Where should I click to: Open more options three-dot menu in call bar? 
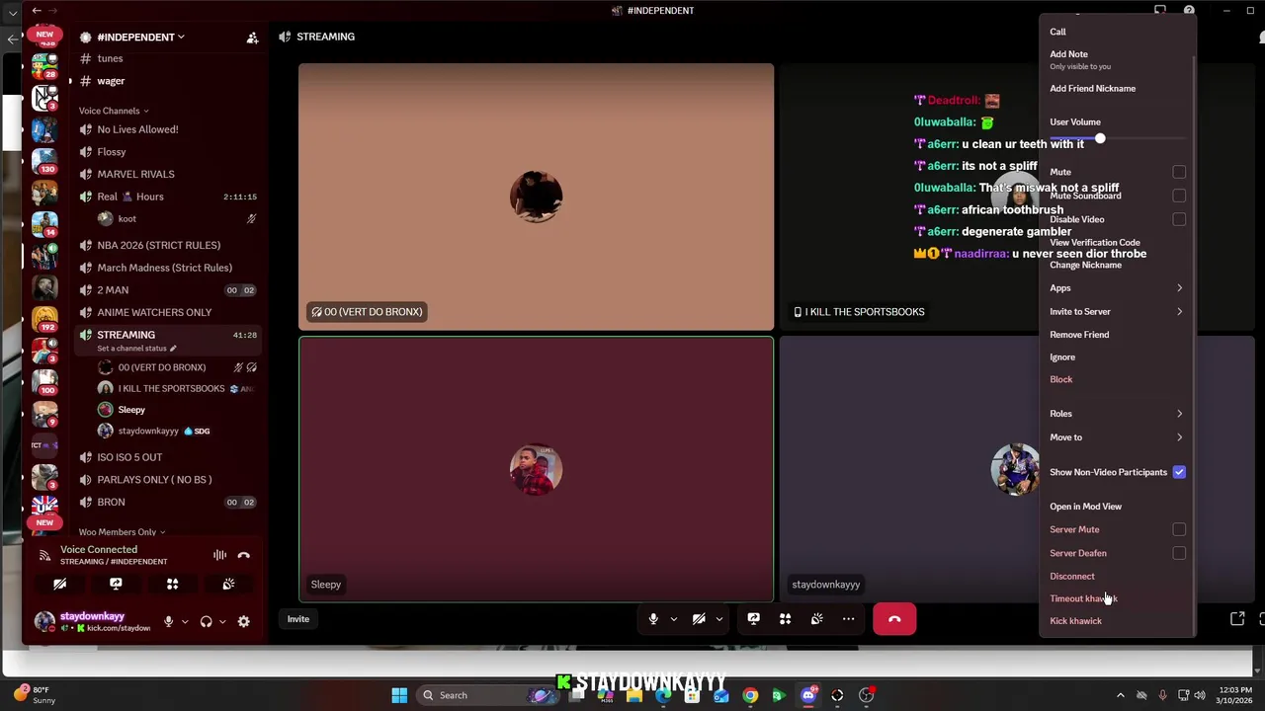point(849,619)
